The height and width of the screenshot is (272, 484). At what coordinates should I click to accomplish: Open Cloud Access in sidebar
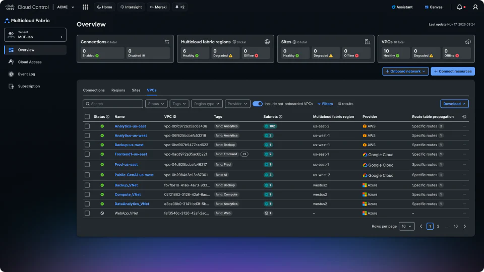tap(30, 62)
